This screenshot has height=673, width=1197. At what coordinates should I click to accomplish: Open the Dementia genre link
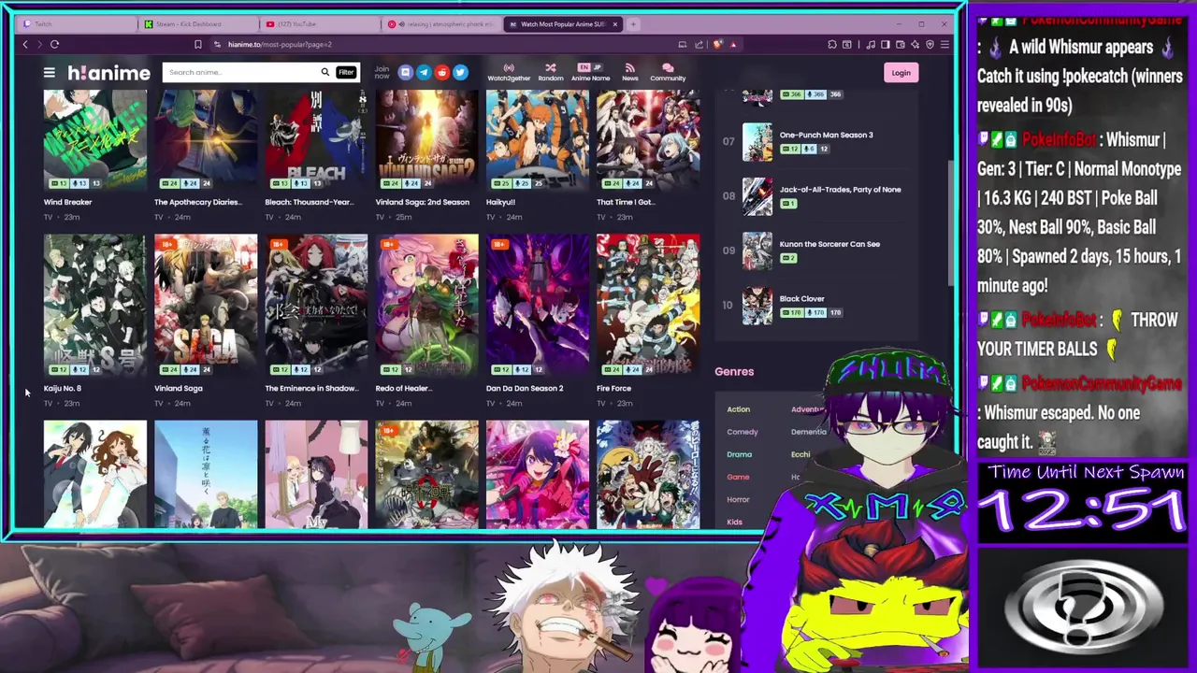(x=809, y=432)
